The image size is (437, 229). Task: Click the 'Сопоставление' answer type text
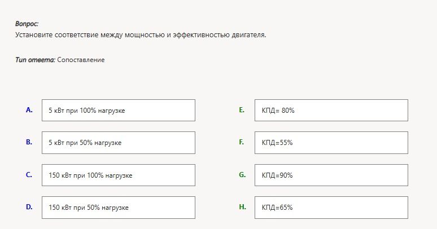pos(81,60)
